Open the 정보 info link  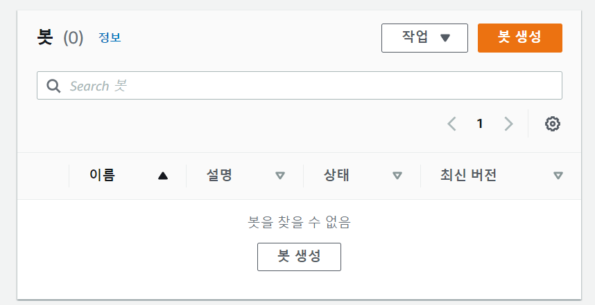[110, 37]
